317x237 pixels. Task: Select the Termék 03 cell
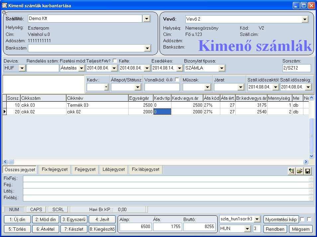(x=97, y=105)
